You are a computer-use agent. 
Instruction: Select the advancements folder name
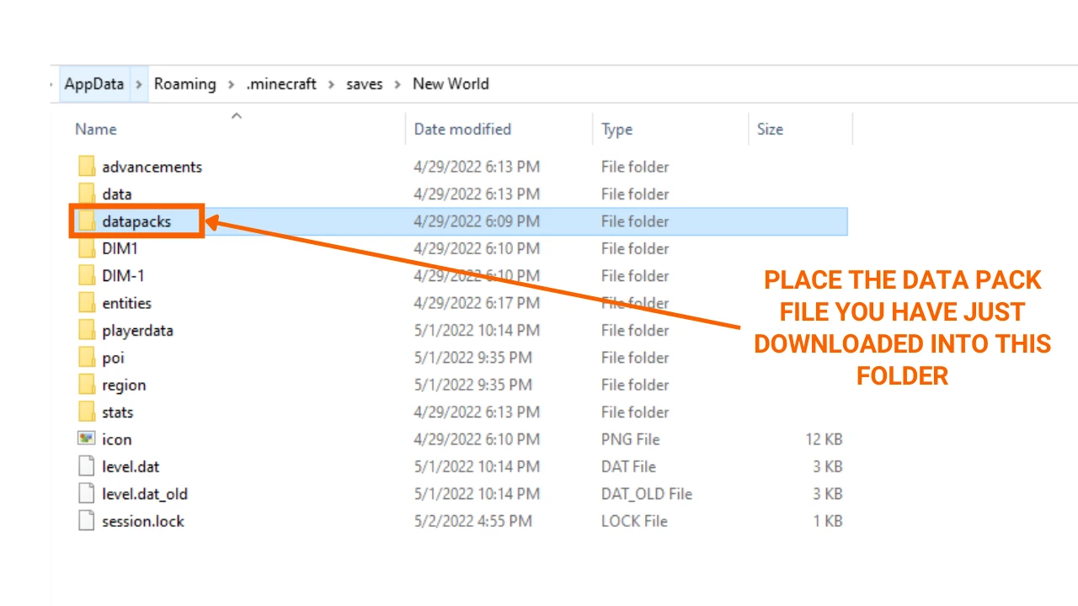coord(152,167)
